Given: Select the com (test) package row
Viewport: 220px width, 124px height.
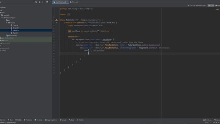Looking at the screenshot, I should [x=26, y=41].
